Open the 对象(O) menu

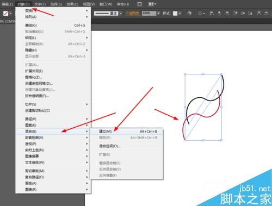pos(24,4)
